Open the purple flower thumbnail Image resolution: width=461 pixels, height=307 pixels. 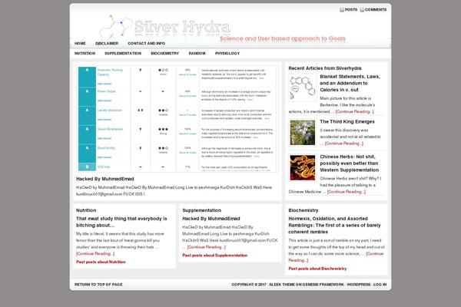pos(303,133)
